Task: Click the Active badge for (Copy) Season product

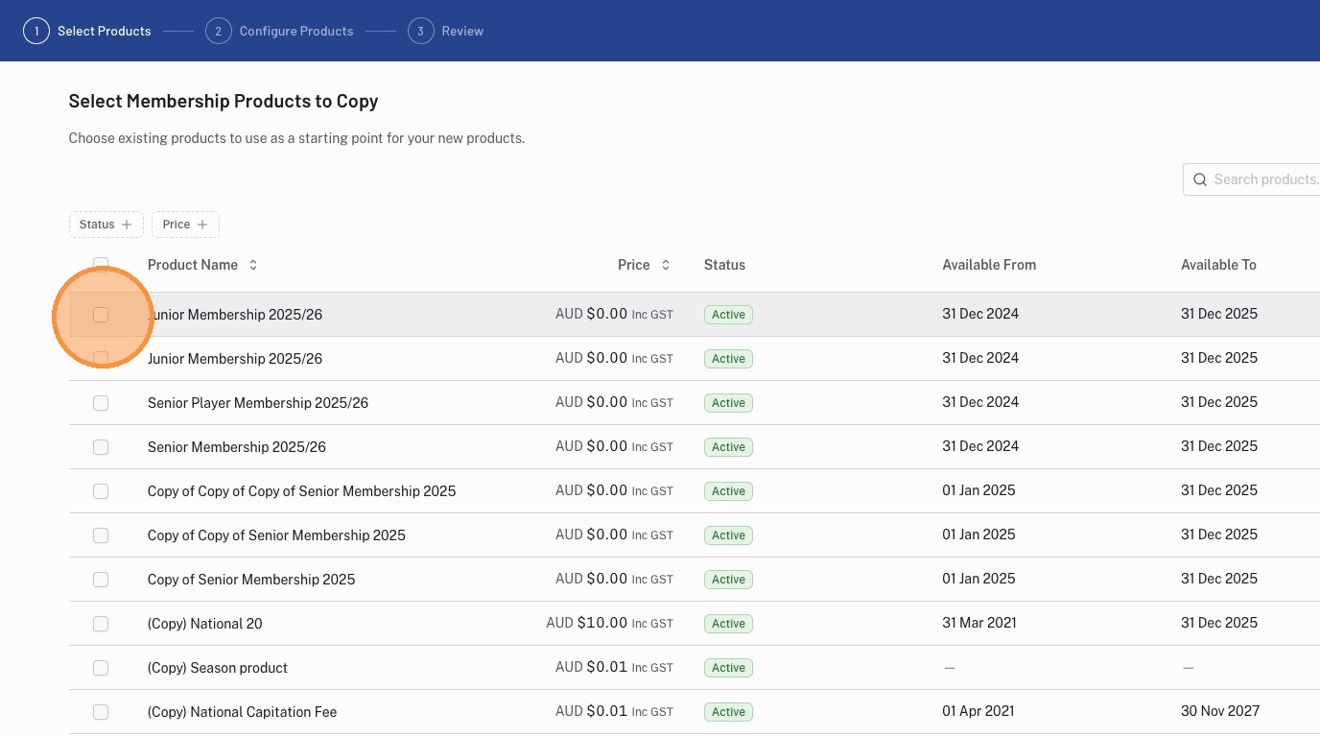Action: tap(728, 668)
